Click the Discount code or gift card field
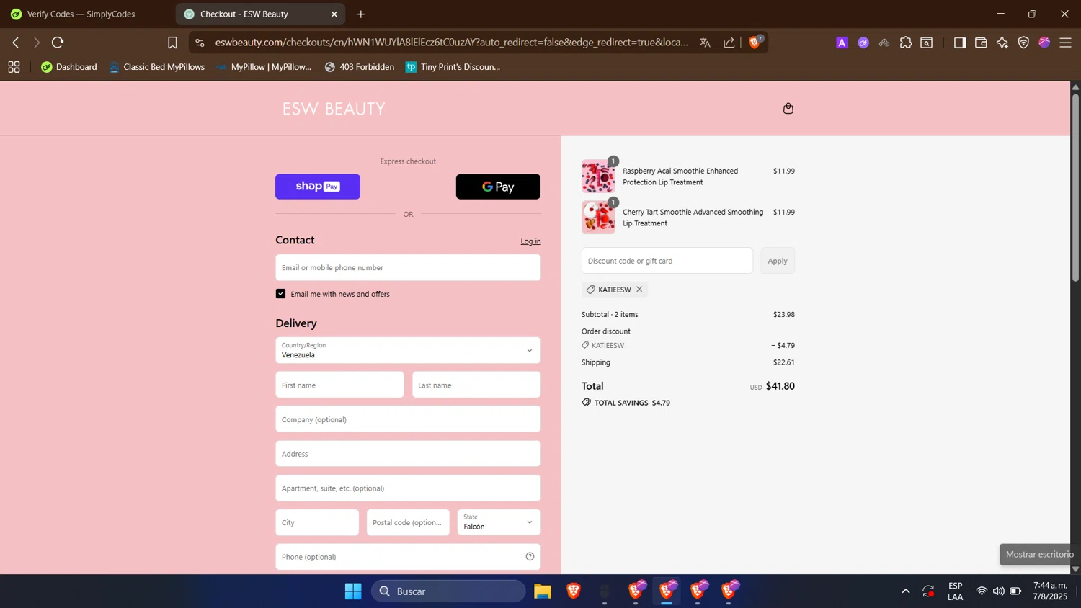This screenshot has height=608, width=1081. click(667, 261)
